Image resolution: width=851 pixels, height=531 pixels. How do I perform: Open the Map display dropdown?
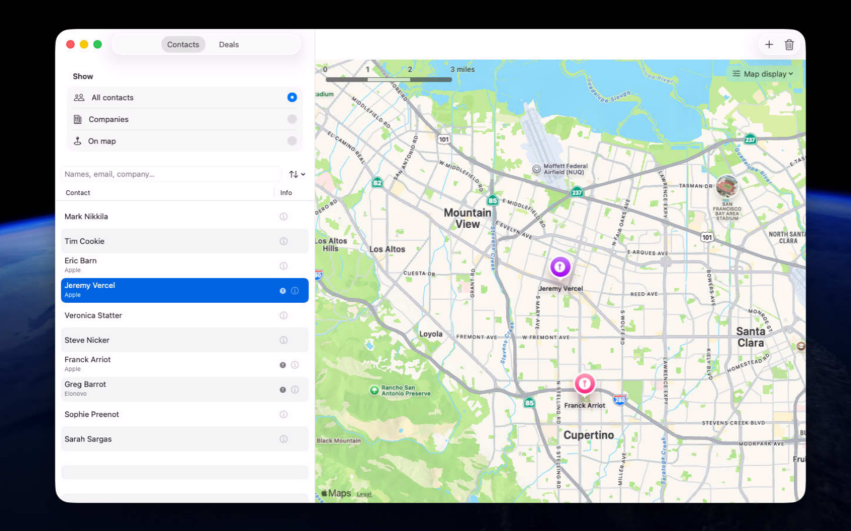763,74
